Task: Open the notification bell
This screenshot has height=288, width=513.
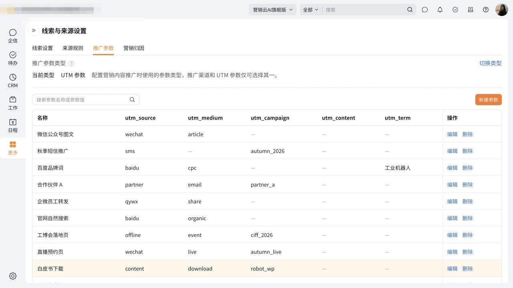Action: click(x=440, y=10)
